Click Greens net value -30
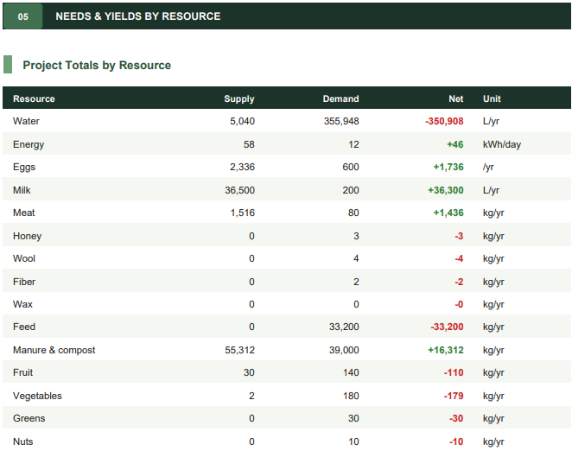This screenshot has width=572, height=451. (x=456, y=418)
